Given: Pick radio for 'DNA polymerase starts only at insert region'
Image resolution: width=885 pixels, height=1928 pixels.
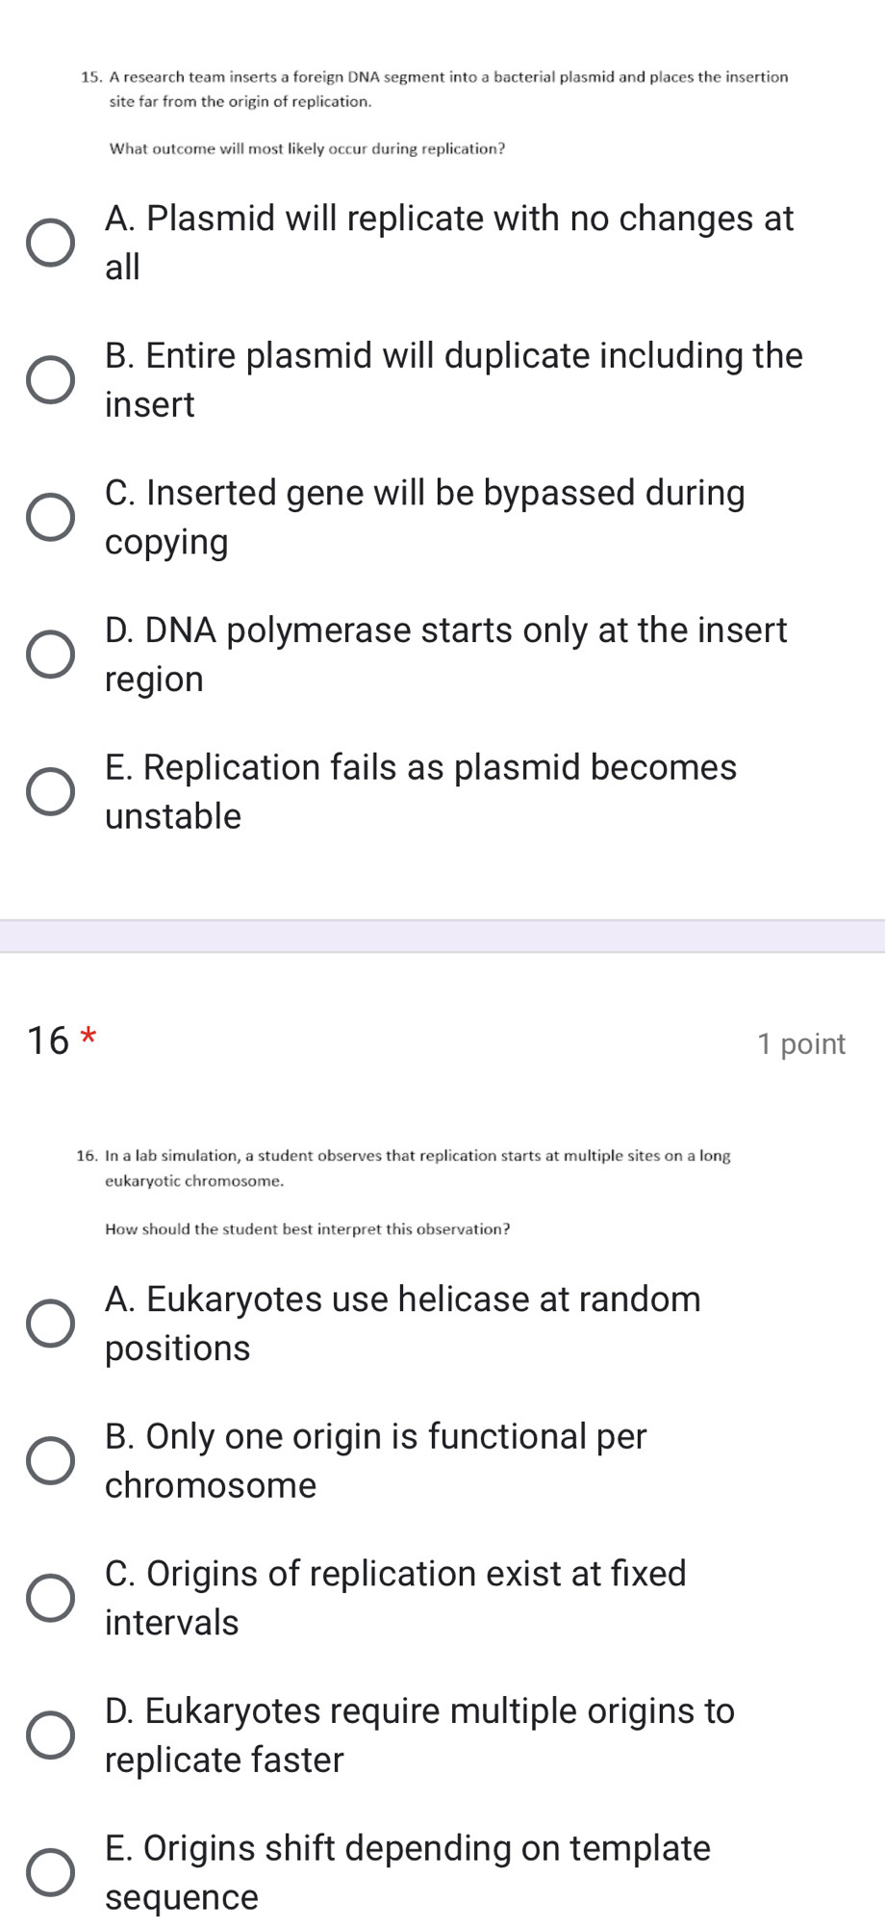Looking at the screenshot, I should coord(50,655).
